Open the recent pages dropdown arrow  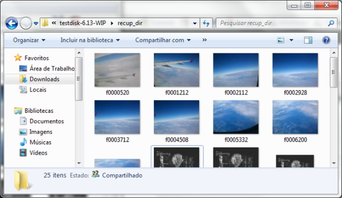36,23
